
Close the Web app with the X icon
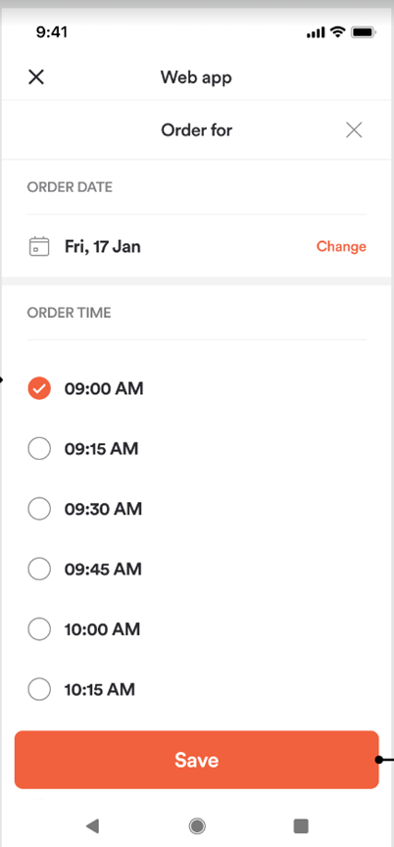pyautogui.click(x=36, y=77)
